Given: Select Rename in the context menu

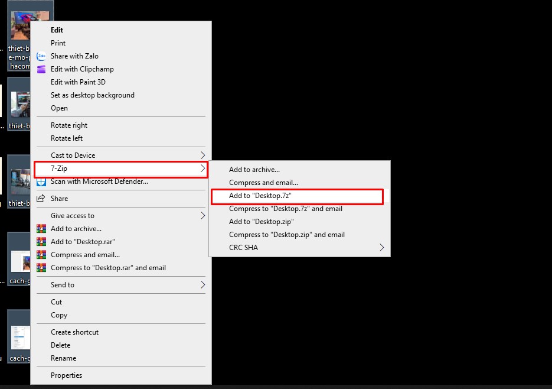Looking at the screenshot, I should [x=121, y=358].
